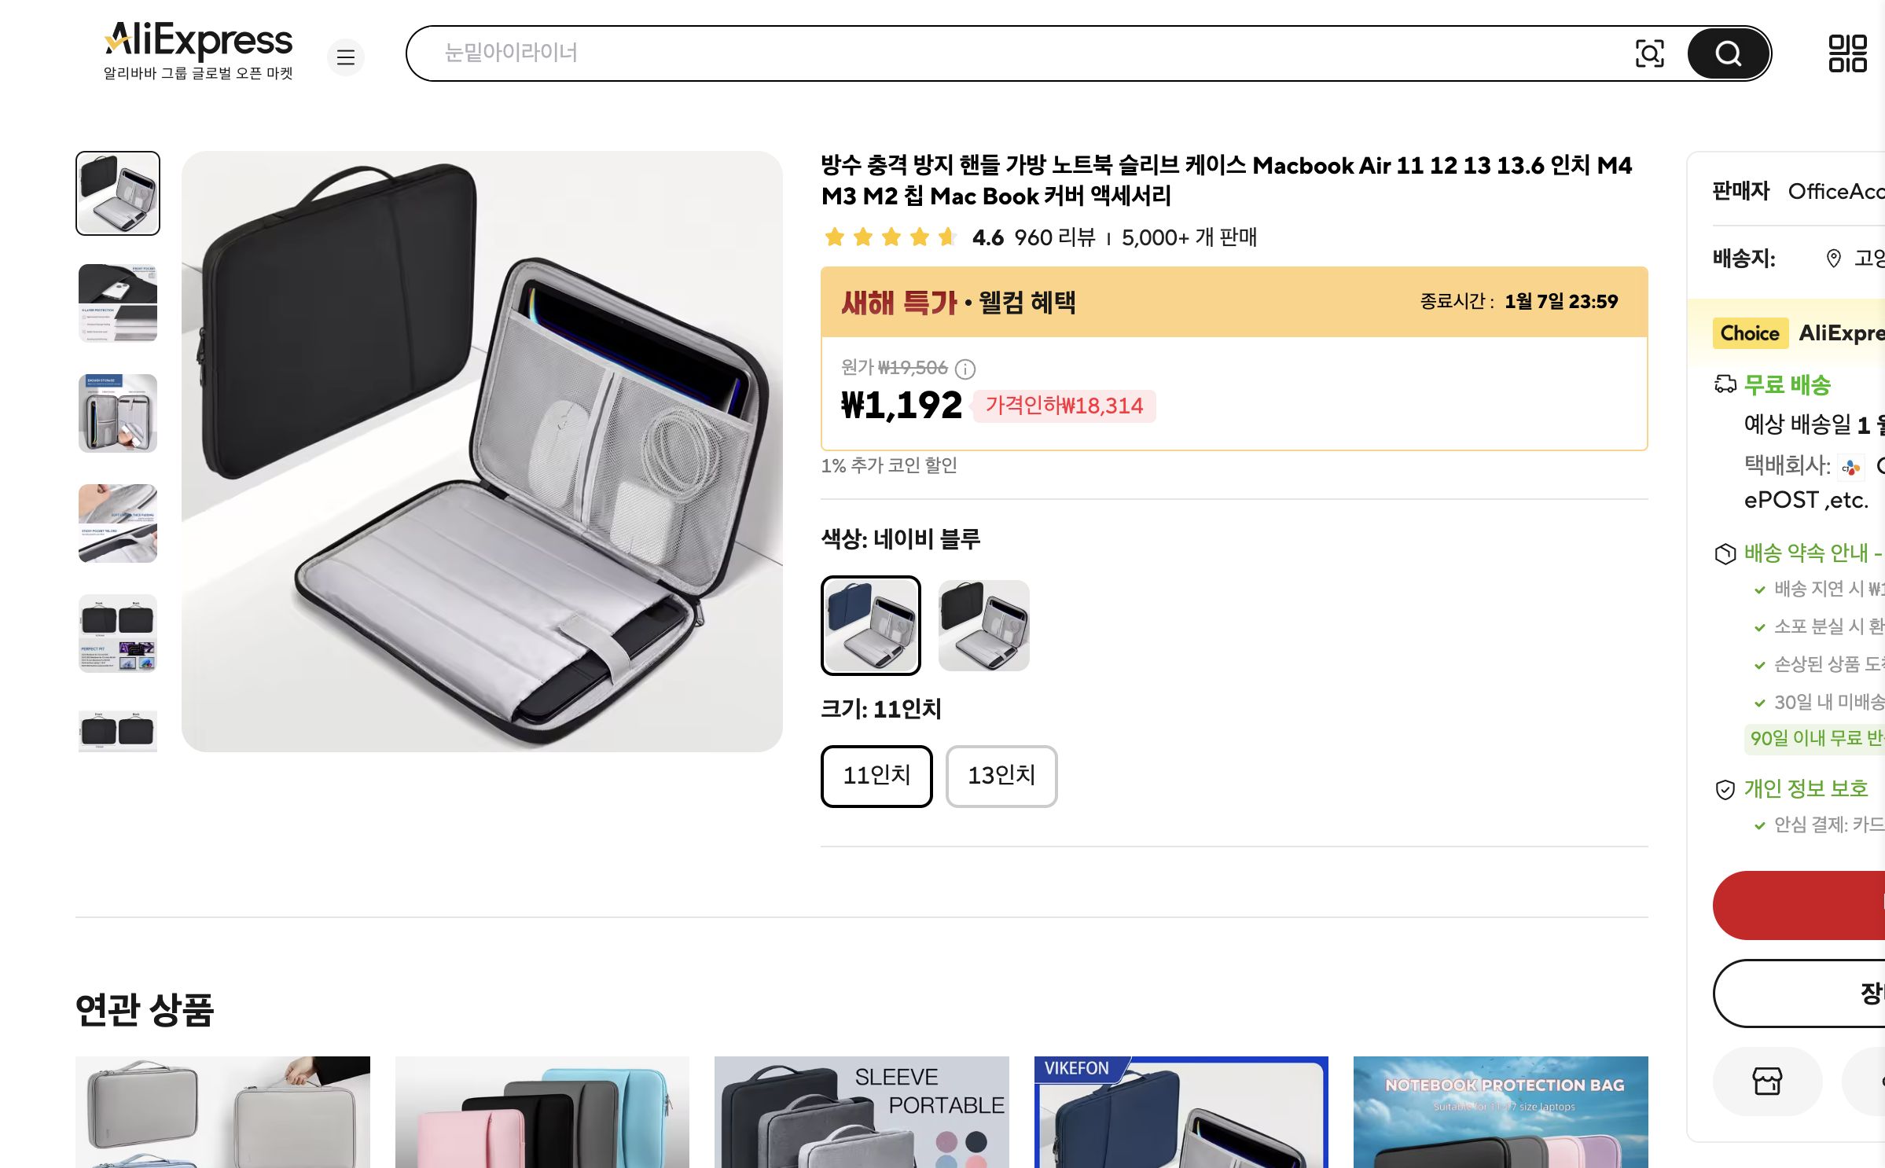Open the QR code icon
The width and height of the screenshot is (1885, 1168).
click(1847, 53)
